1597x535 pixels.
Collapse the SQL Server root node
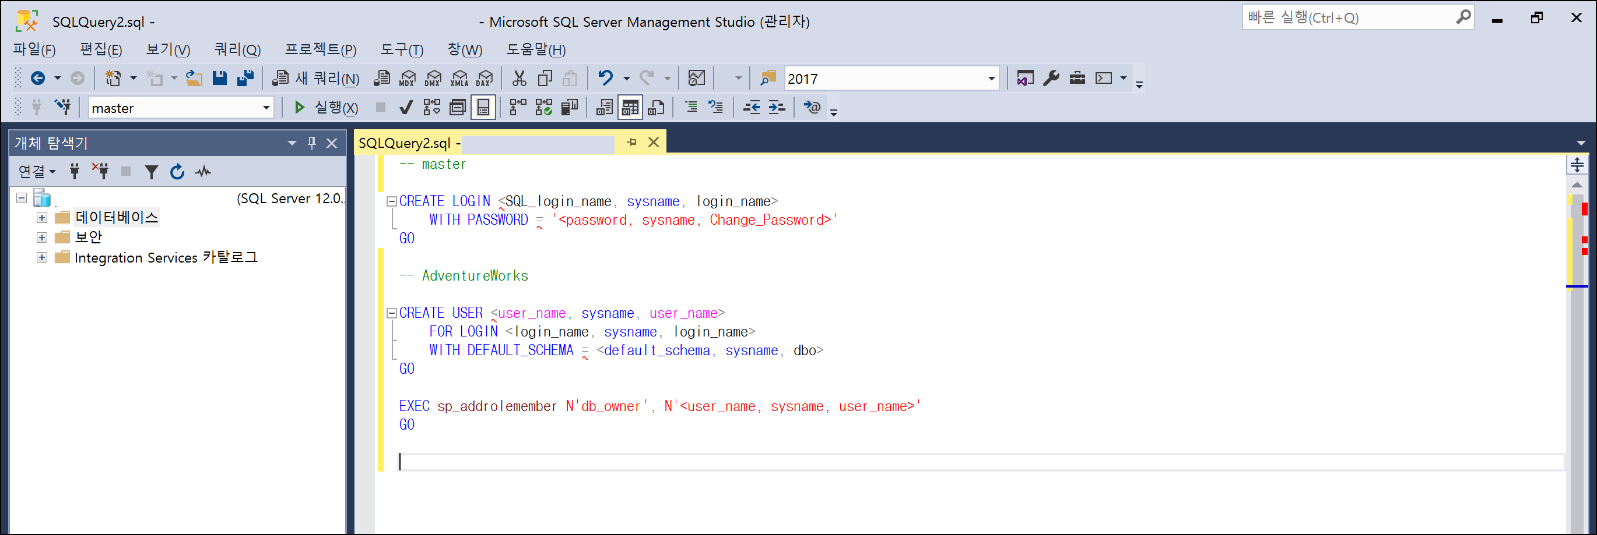click(22, 198)
